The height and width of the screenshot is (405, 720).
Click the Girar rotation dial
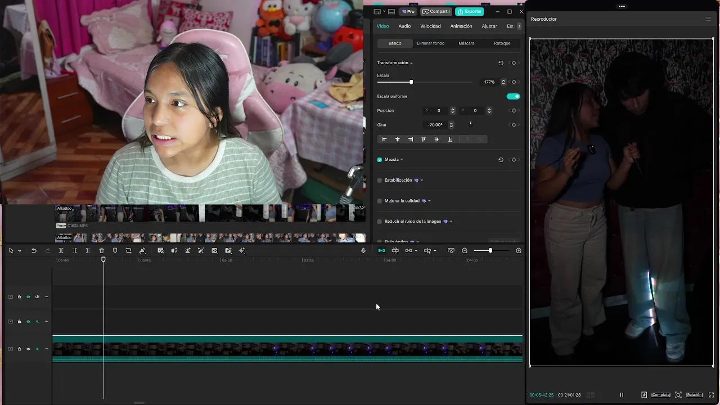[x=471, y=124]
